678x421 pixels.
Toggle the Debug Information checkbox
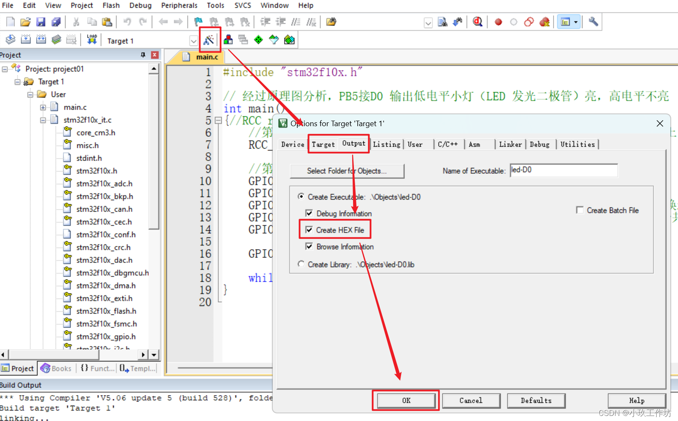pyautogui.click(x=309, y=213)
